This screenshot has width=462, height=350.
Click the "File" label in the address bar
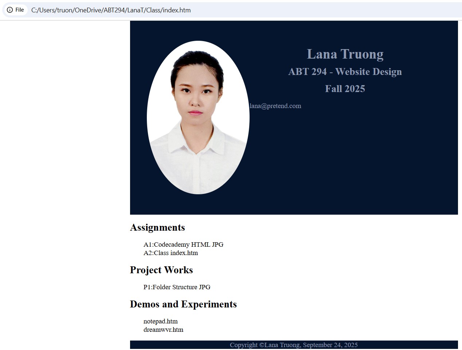click(20, 10)
